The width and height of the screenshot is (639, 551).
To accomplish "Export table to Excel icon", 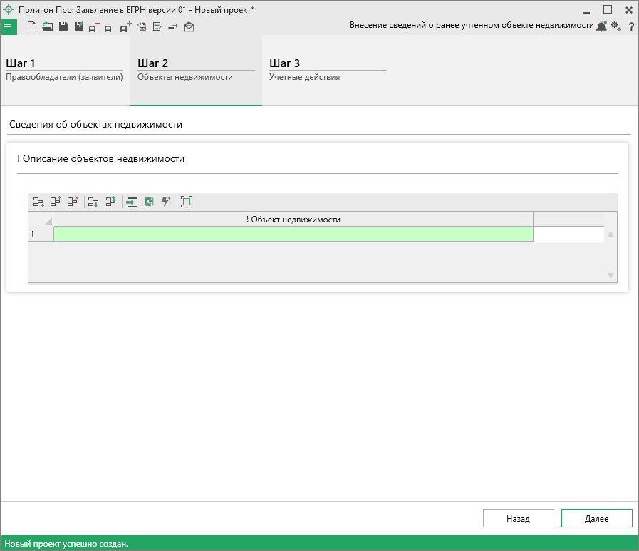I will 149,202.
